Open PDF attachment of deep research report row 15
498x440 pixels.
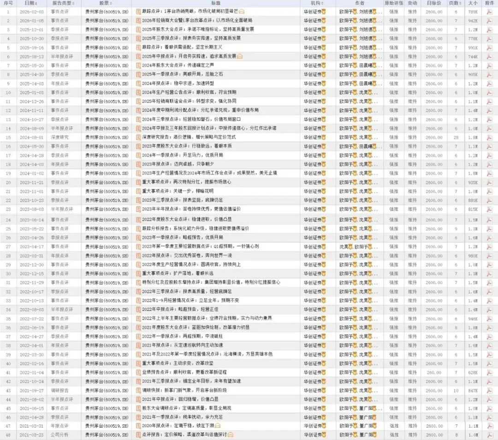point(489,137)
